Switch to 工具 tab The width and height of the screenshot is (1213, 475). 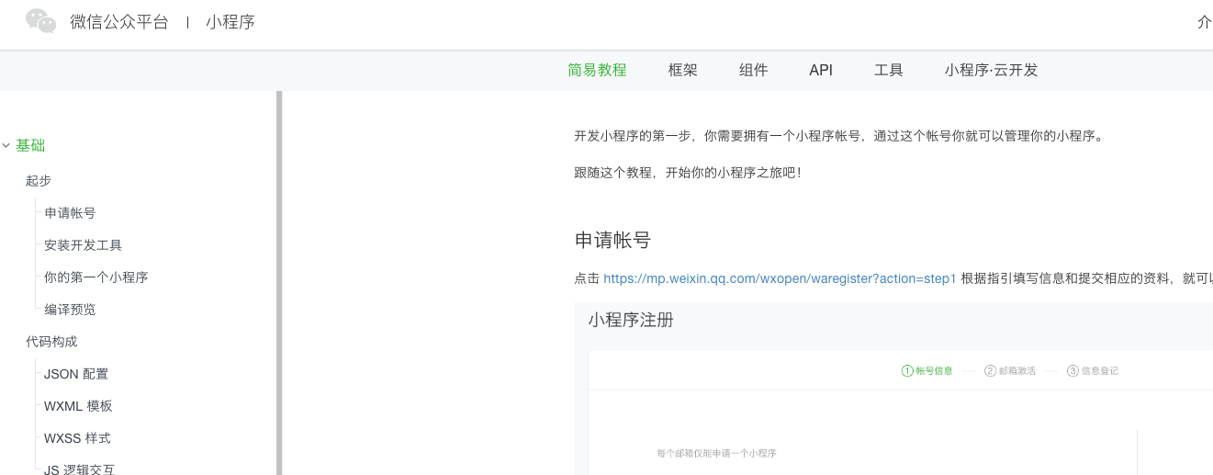889,70
